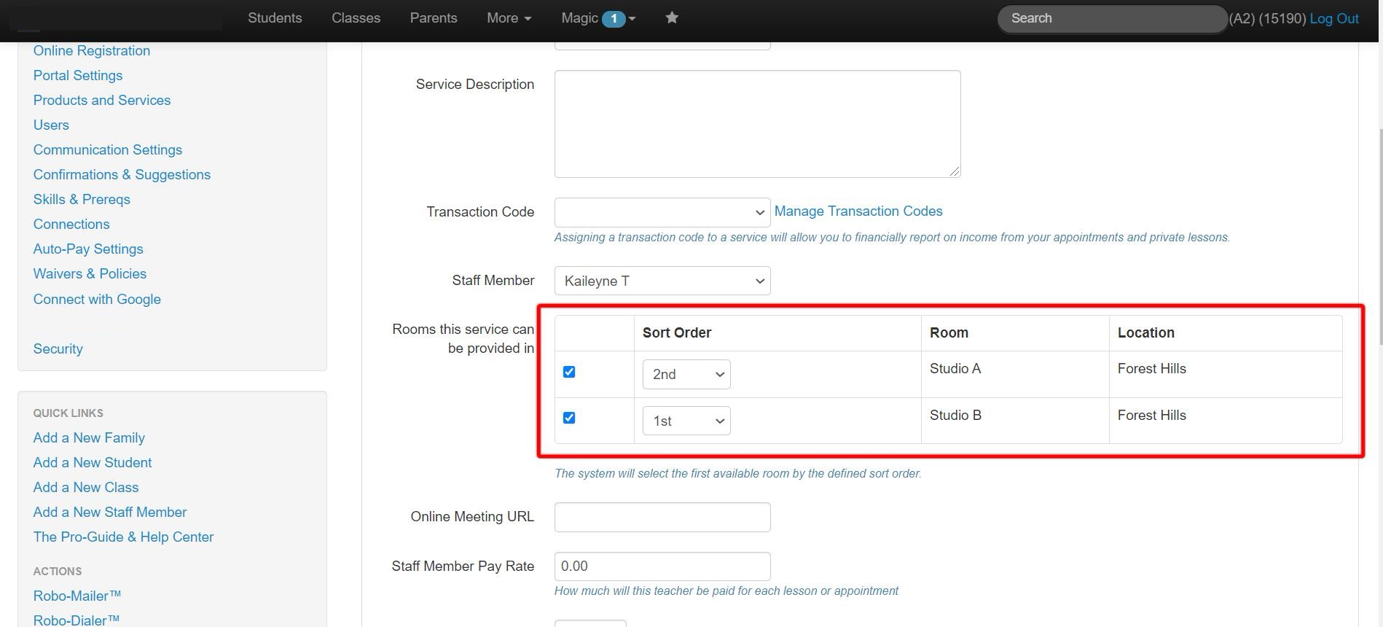Click Forest Hills in the Studio A row
This screenshot has width=1383, height=627.
pos(1152,368)
